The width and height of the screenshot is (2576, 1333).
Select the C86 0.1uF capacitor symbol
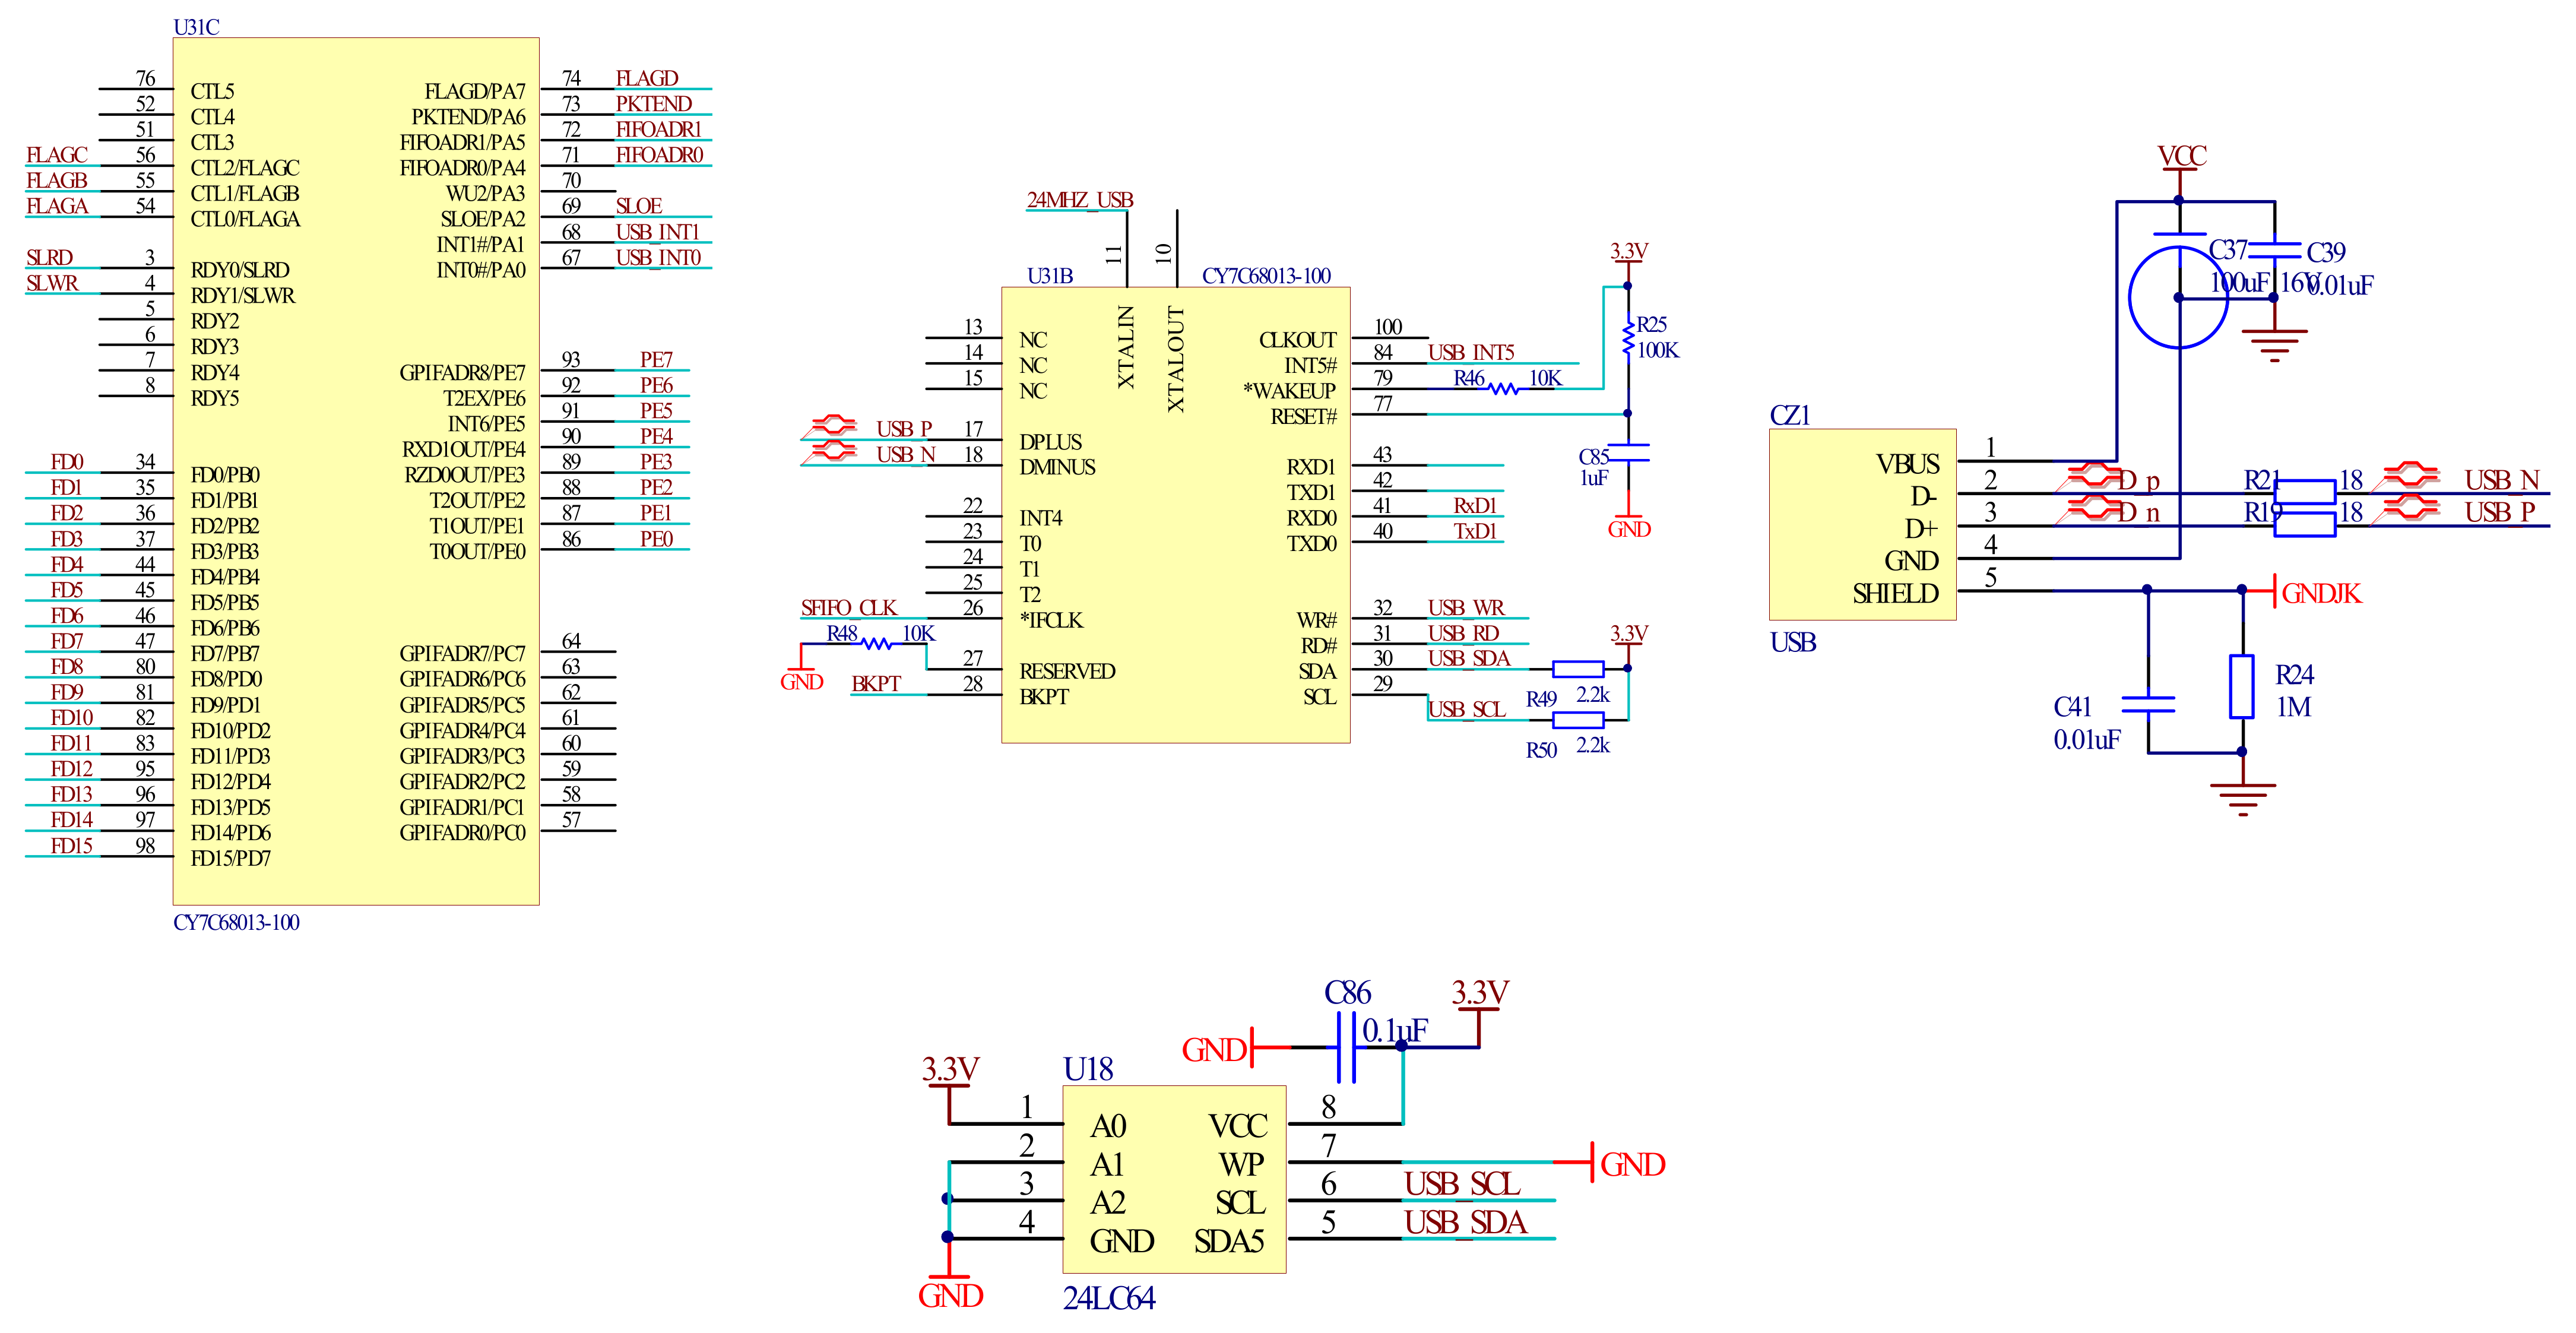[1346, 1047]
